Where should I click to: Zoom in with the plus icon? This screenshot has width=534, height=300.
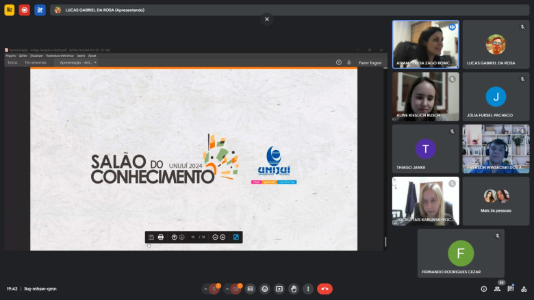coord(222,237)
